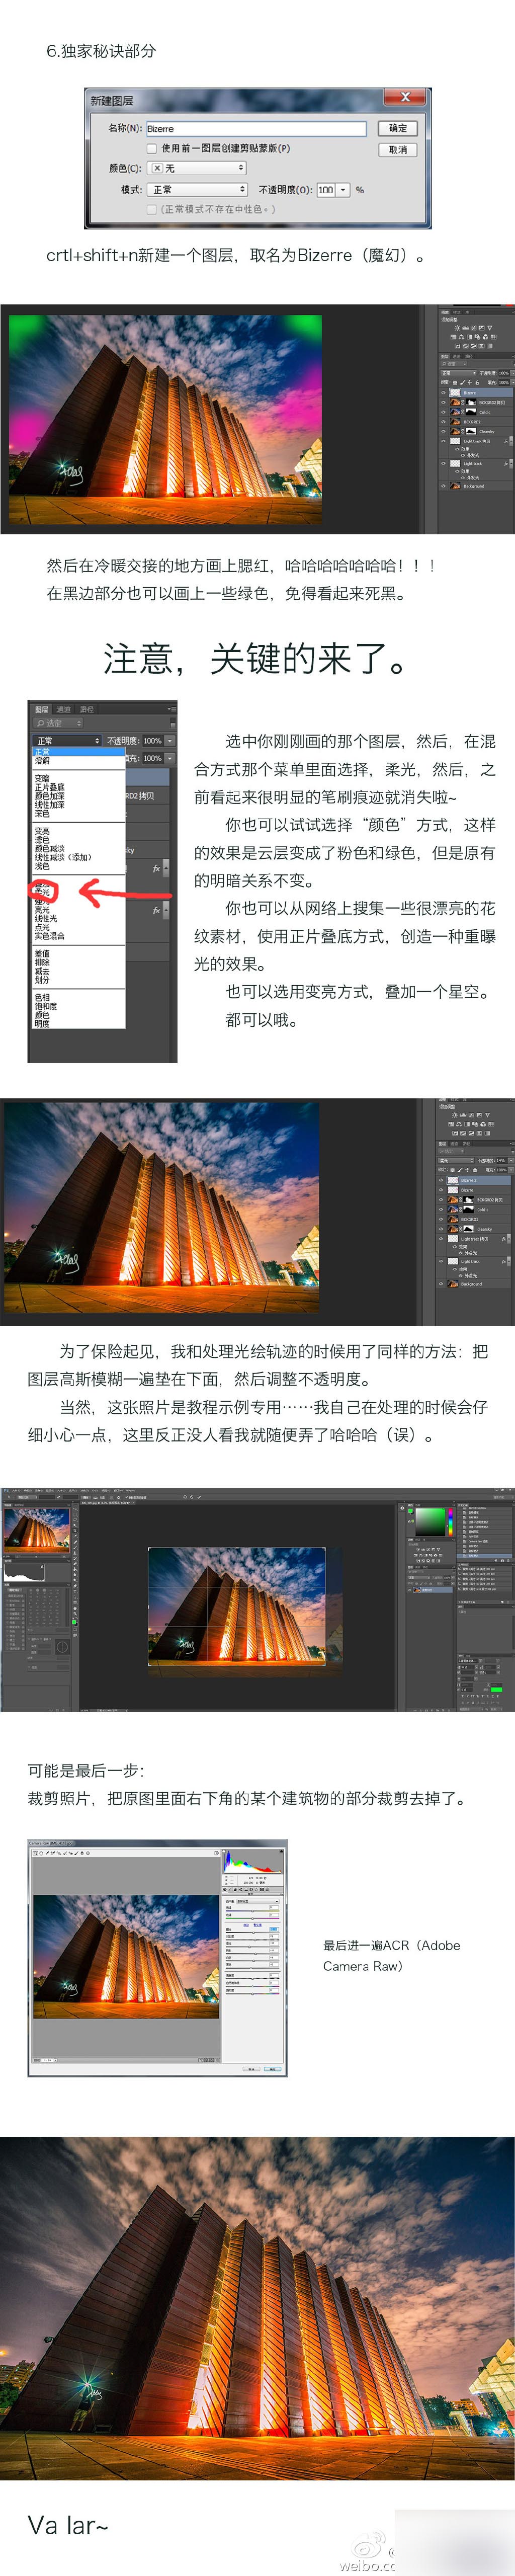Image resolution: width=515 pixels, height=2576 pixels.
Task: Select 正片叠底 in the blend mode list
Action: point(50,787)
